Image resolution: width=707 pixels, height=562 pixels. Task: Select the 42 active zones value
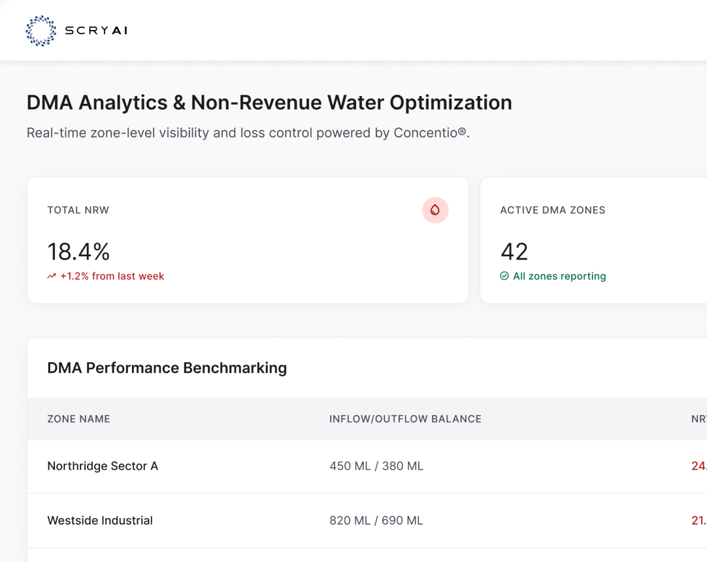click(x=514, y=252)
